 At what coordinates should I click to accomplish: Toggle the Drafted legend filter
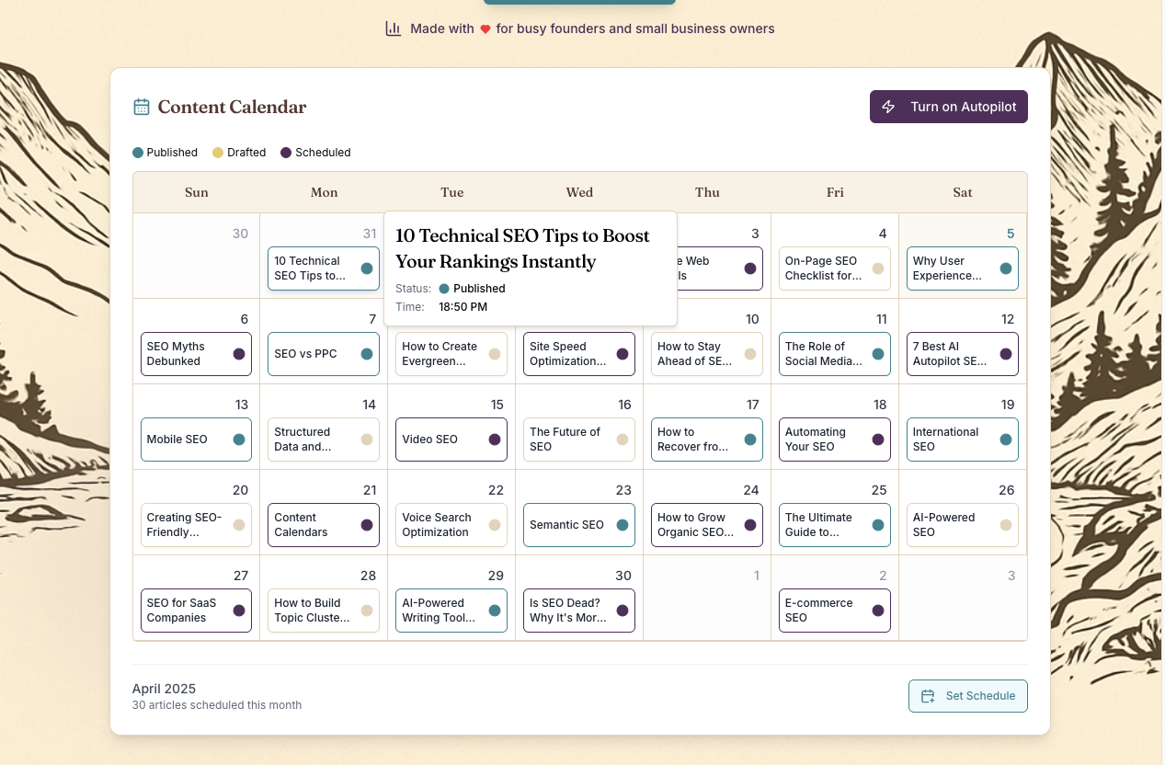238,153
